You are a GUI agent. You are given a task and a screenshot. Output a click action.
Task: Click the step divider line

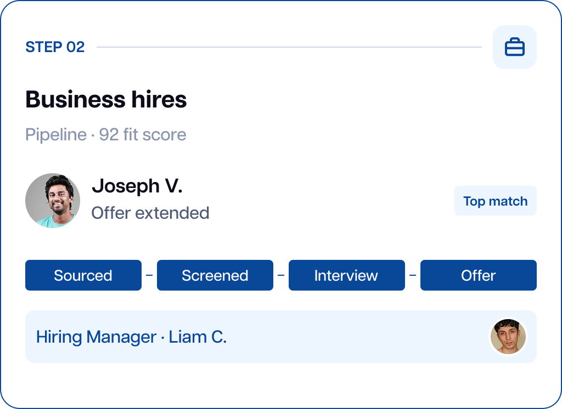pyautogui.click(x=289, y=47)
